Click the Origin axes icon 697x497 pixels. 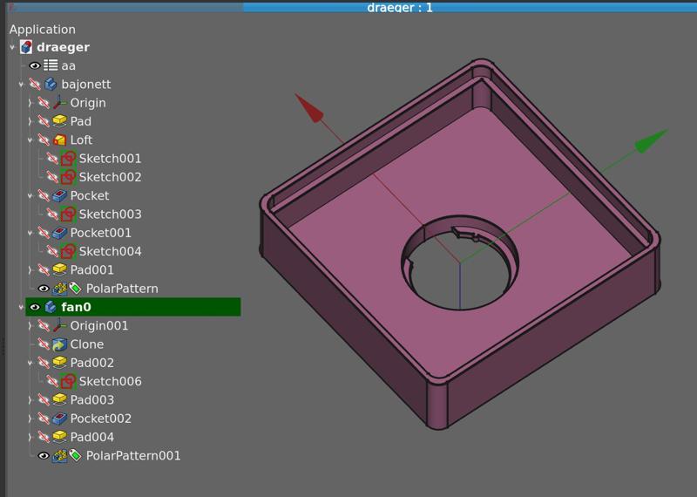[x=59, y=103]
